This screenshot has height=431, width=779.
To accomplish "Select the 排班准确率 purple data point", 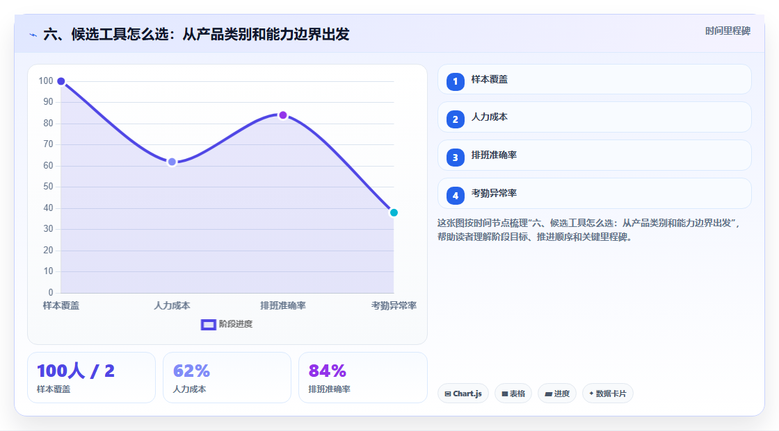I will [282, 115].
